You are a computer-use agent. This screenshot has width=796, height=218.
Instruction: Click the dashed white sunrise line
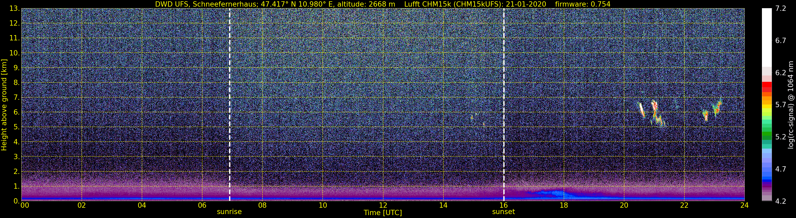pyautogui.click(x=230, y=104)
